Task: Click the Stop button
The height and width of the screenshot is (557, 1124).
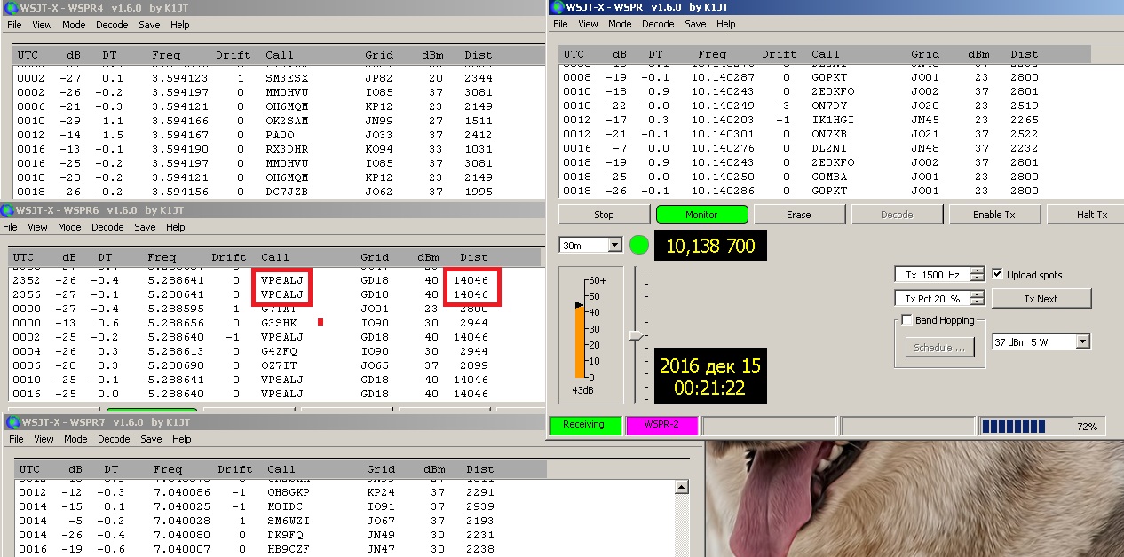Action: click(x=604, y=215)
